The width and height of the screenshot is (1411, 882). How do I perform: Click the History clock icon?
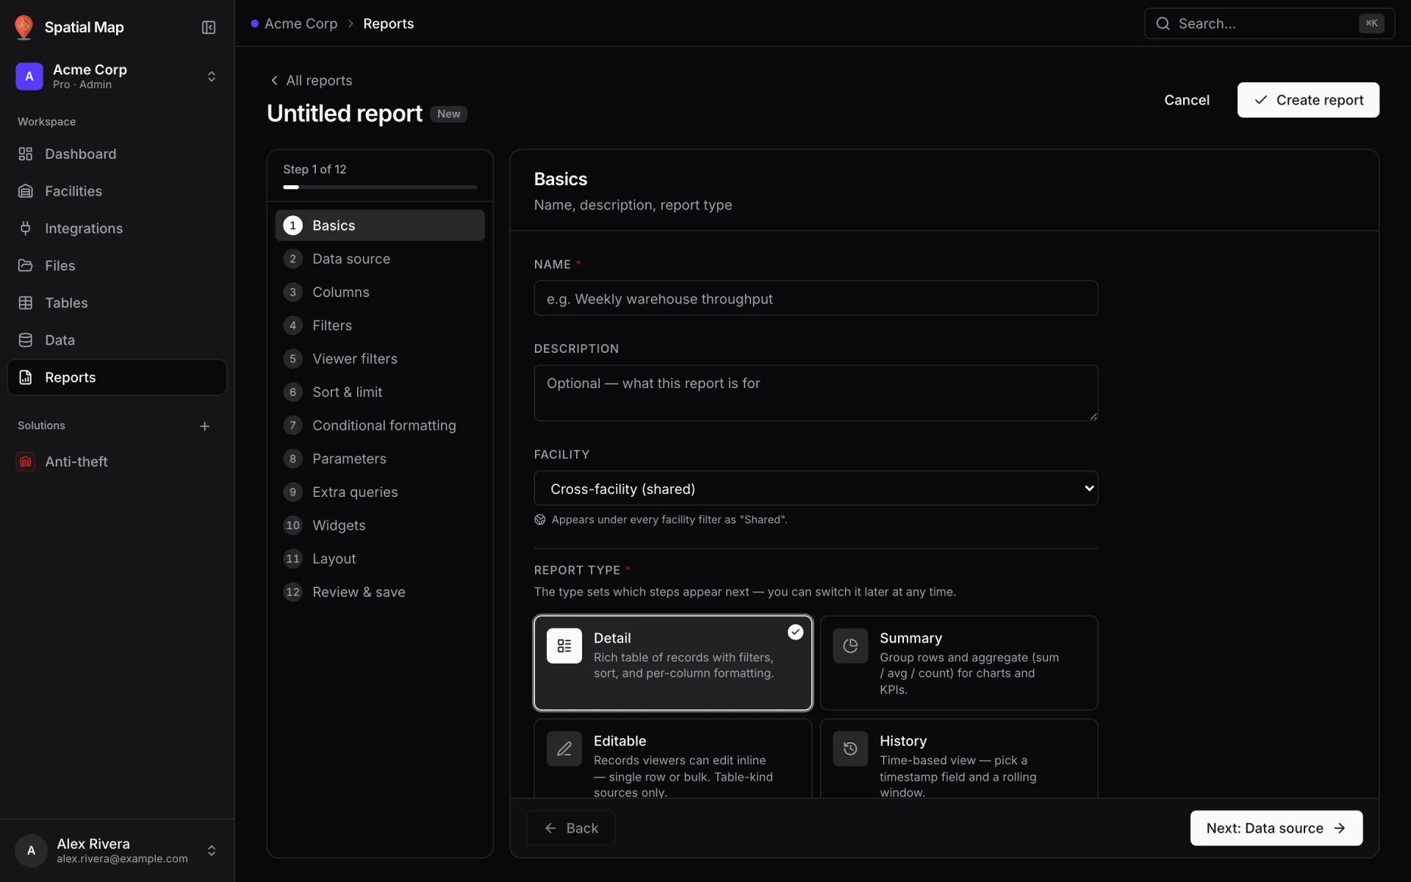point(850,749)
